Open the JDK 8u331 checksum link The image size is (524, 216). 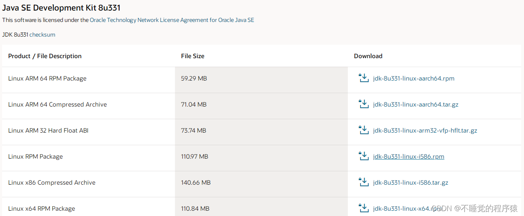(42, 35)
